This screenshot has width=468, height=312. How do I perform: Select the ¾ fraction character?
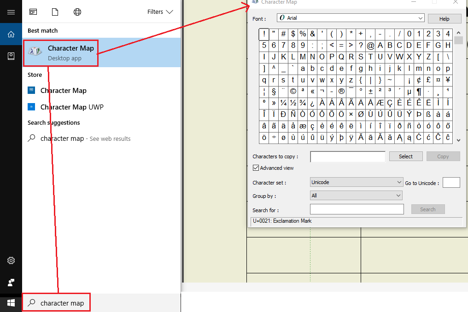[303, 103]
